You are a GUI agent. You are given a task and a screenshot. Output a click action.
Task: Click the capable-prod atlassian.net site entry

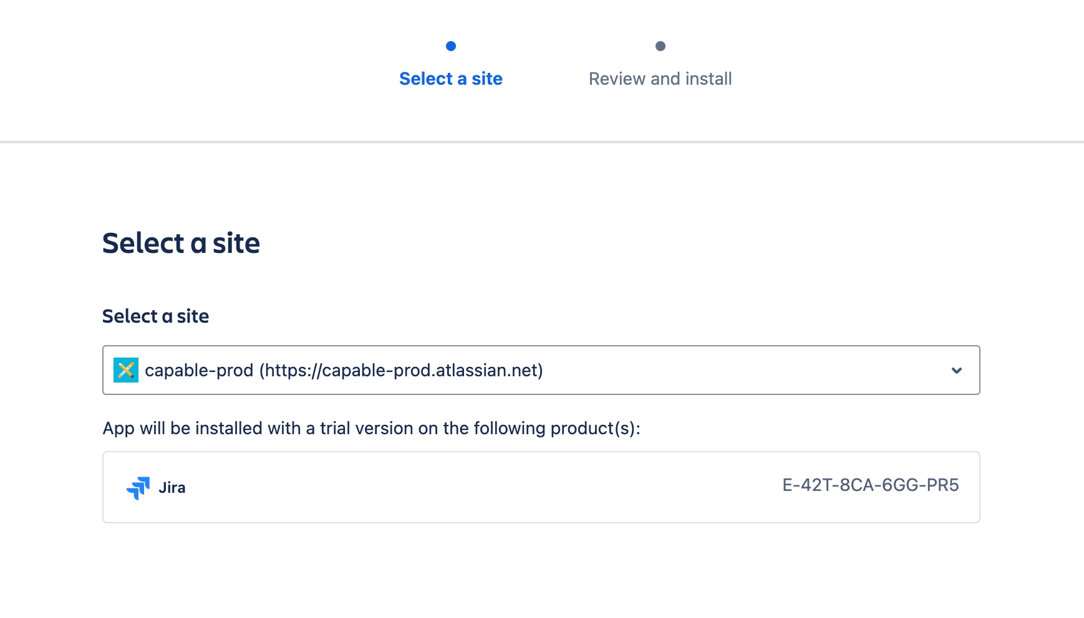(x=344, y=370)
